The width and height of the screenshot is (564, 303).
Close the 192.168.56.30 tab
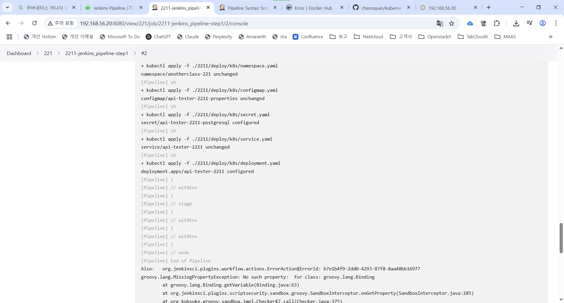[x=476, y=8]
